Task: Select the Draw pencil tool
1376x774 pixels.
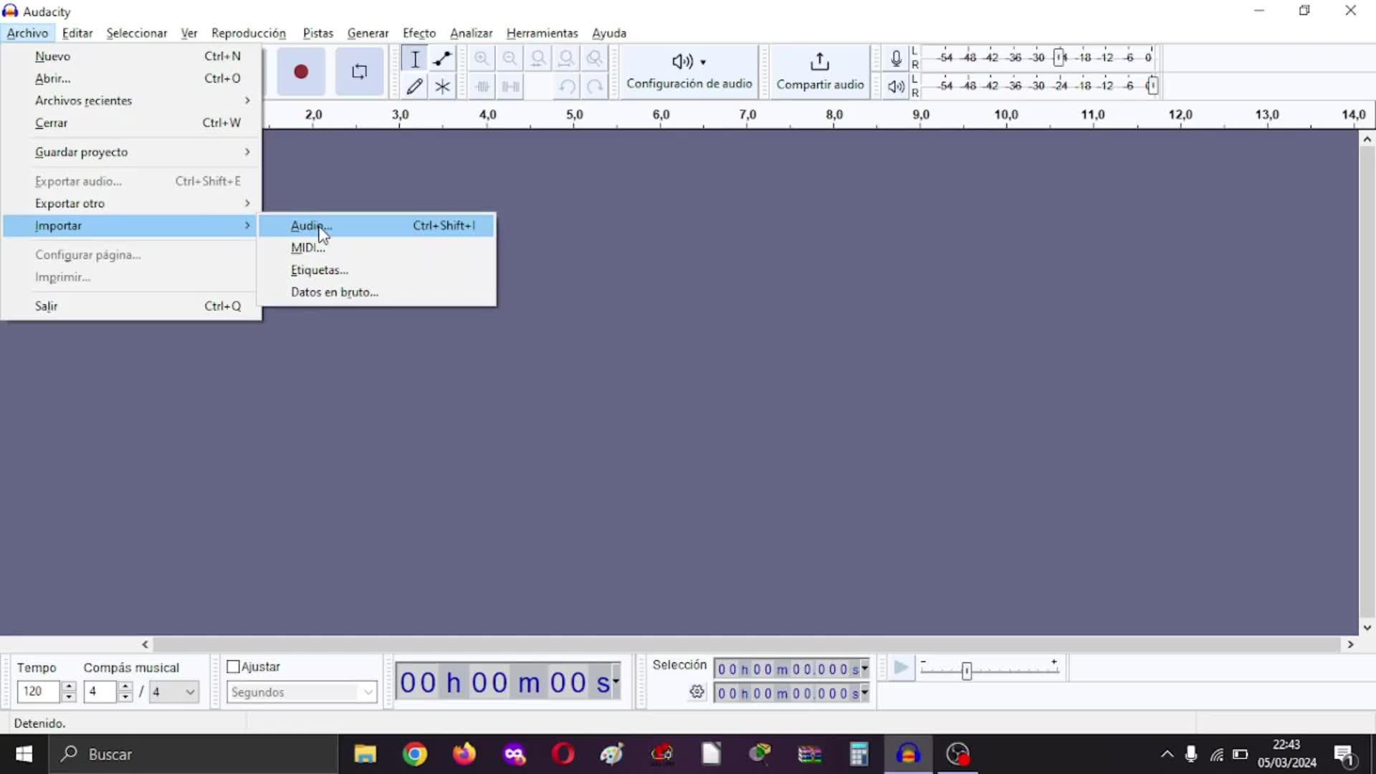Action: coord(414,87)
